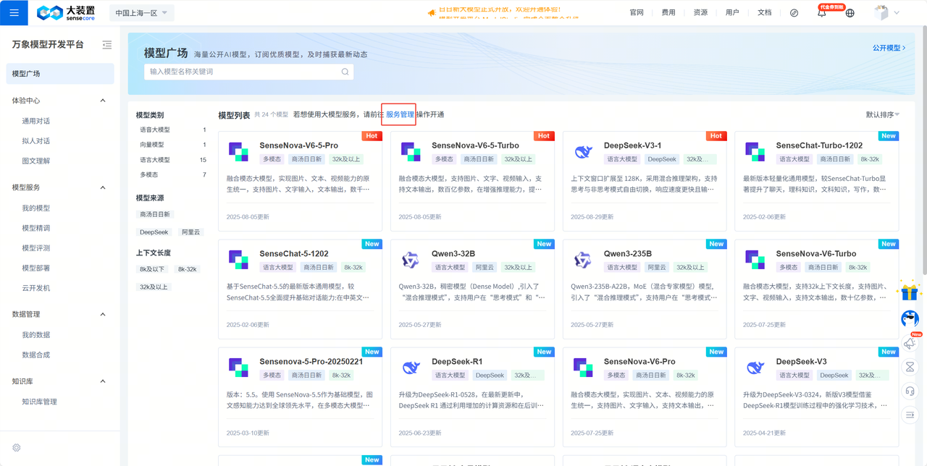Click the SenseChat-Turbo-1202 model logo
Image resolution: width=927 pixels, height=466 pixels.
pyautogui.click(x=755, y=151)
